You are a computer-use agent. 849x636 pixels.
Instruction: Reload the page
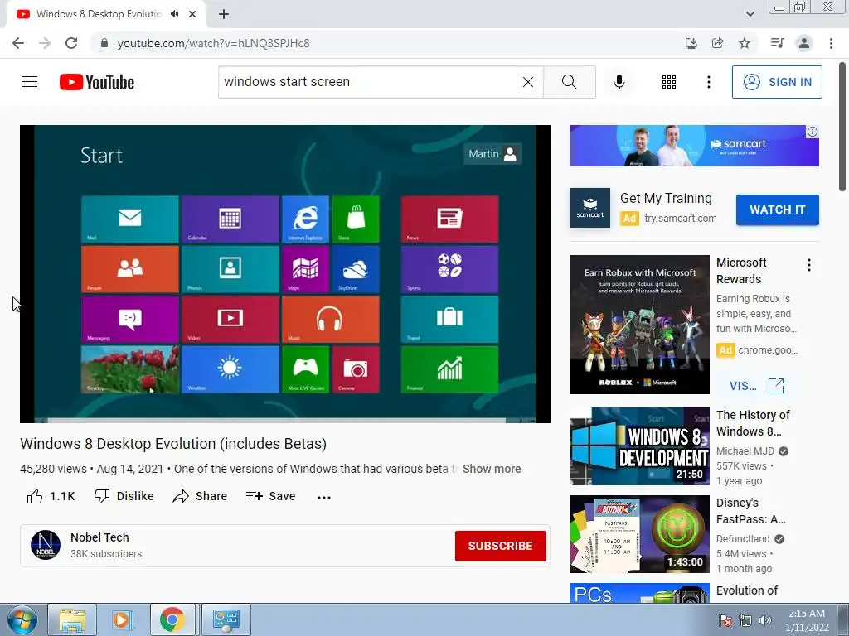point(71,43)
